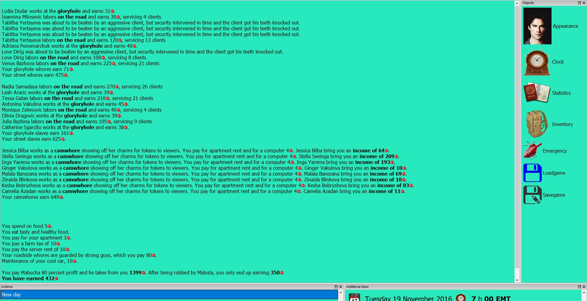Close the Objects panel
This screenshot has width=587, height=301.
pos(584,3)
